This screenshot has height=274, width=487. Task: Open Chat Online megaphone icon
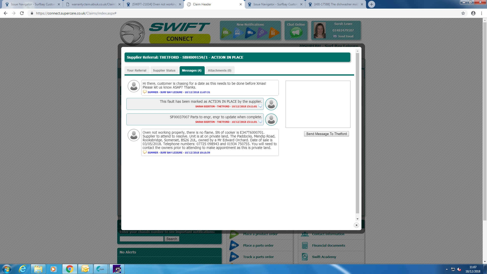click(296, 32)
